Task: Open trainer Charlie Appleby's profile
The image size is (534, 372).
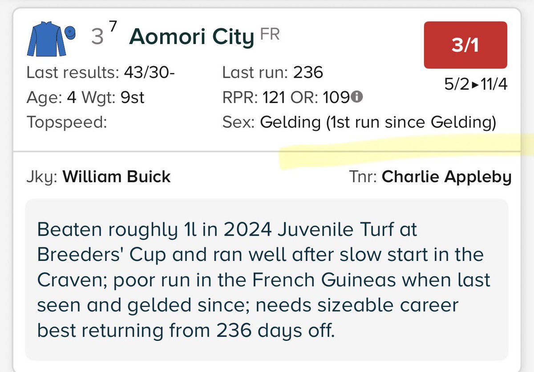Action: [447, 177]
